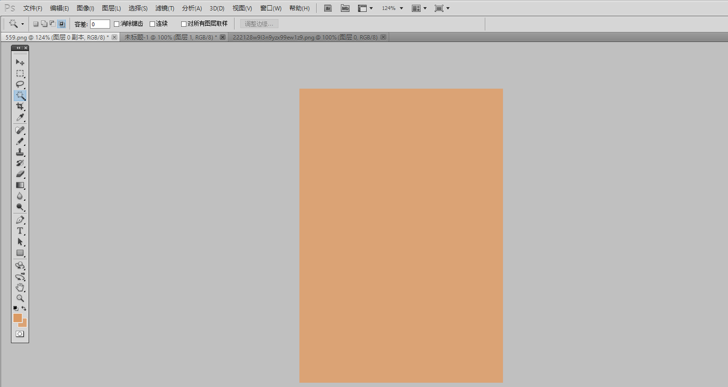Select the Eraser tool
Image resolution: width=728 pixels, height=387 pixels.
point(20,174)
